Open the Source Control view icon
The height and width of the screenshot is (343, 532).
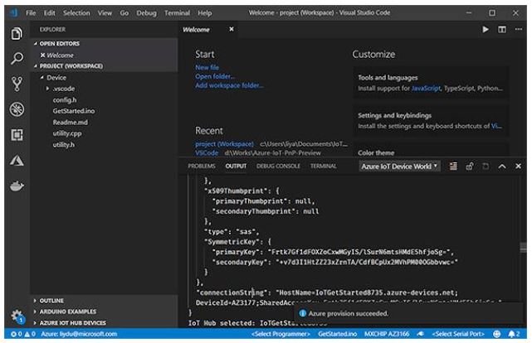pyautogui.click(x=16, y=83)
